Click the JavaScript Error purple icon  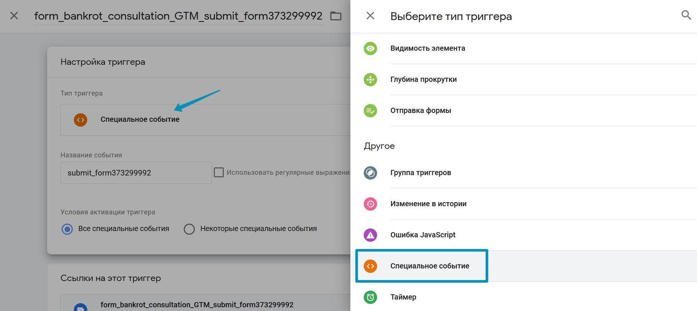370,235
